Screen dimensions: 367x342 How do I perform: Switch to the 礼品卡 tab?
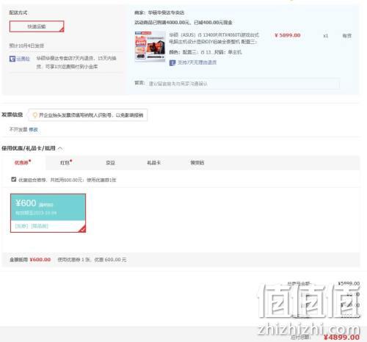point(153,163)
